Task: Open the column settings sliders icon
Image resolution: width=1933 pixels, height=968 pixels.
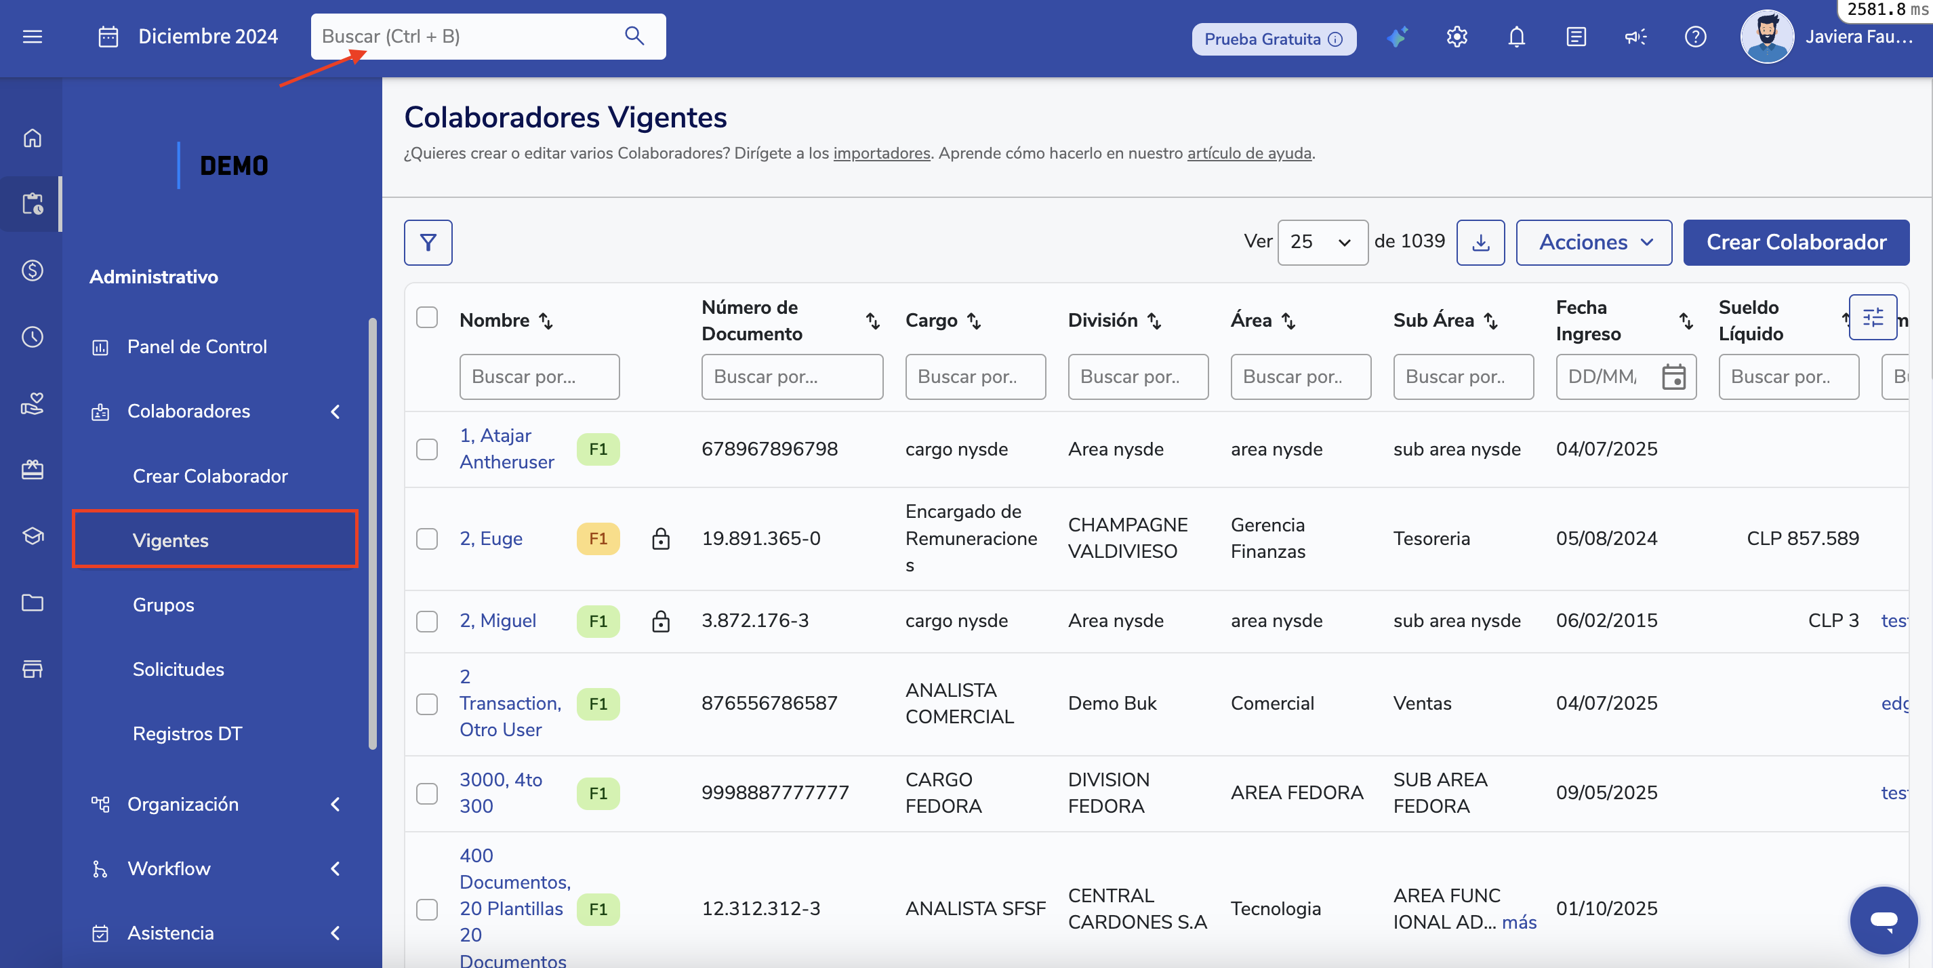Action: tap(1872, 317)
